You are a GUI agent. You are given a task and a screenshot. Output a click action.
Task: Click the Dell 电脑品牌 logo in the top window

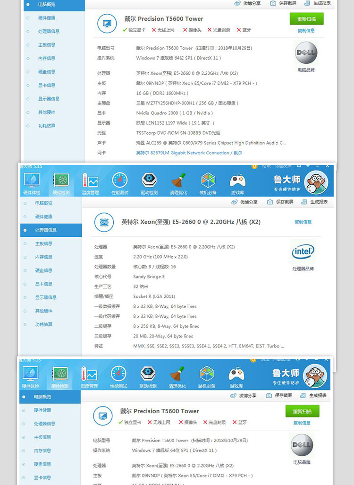[306, 52]
